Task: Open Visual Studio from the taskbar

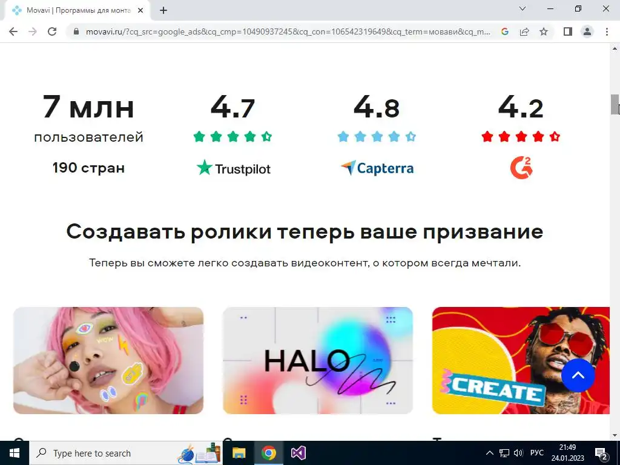Action: coord(298,453)
